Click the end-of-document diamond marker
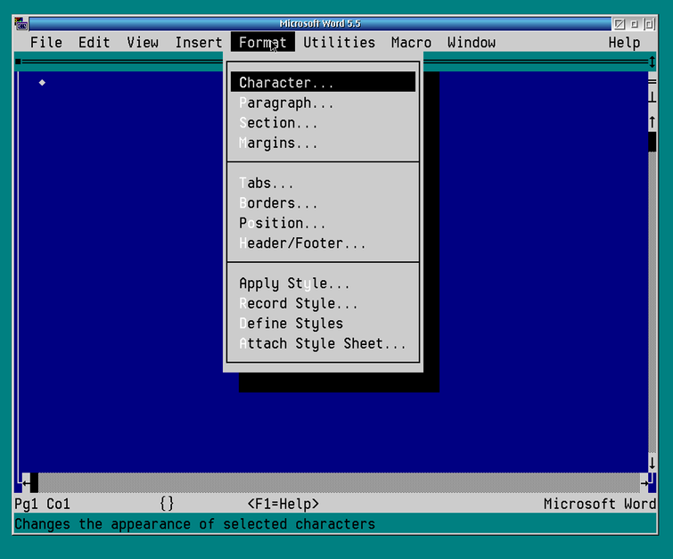Screen dimensions: 673x559 [42, 82]
